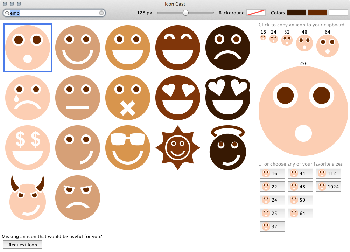The image size is (350, 252).
Task: Select the smiling sun icon
Action: coord(178,148)
